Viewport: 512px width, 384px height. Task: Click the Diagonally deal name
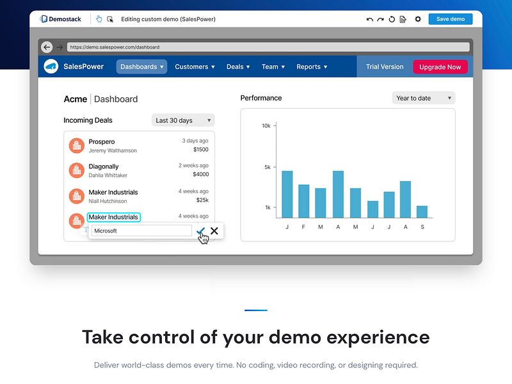click(x=104, y=166)
